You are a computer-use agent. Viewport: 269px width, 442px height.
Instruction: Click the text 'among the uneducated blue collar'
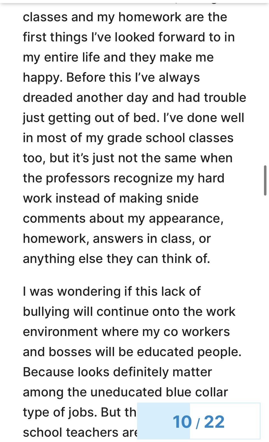click(x=125, y=392)
